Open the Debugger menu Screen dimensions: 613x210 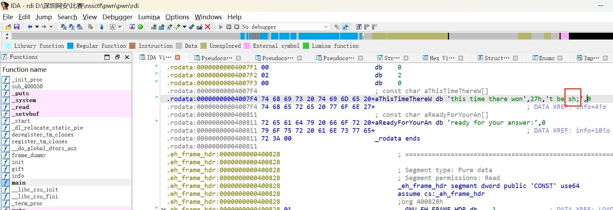(117, 17)
